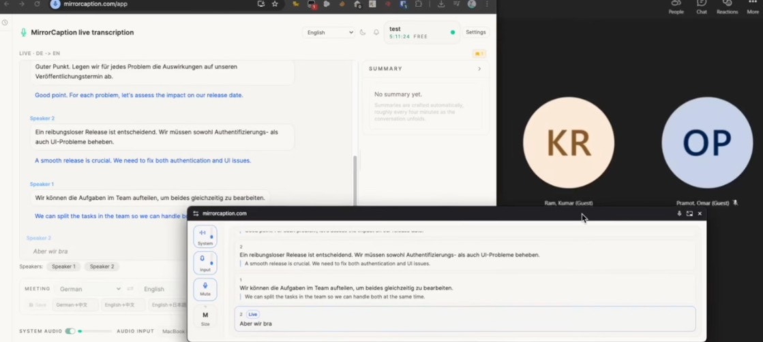Click the MirrorCaption green microphone logo

[23, 33]
